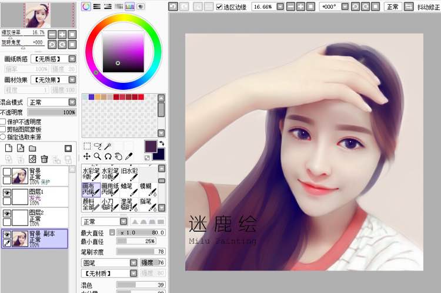Image resolution: width=441 pixels, height=293 pixels.
Task: Click the undo arrow in top toolbar
Action: click(x=173, y=7)
